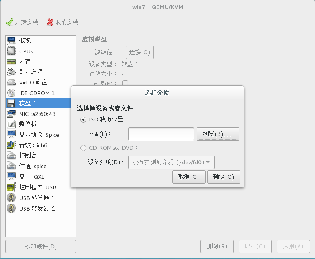The width and height of the screenshot is (315, 259).
Task: Click the 添加硬件(D) add hardware button
Action: (x=41, y=246)
